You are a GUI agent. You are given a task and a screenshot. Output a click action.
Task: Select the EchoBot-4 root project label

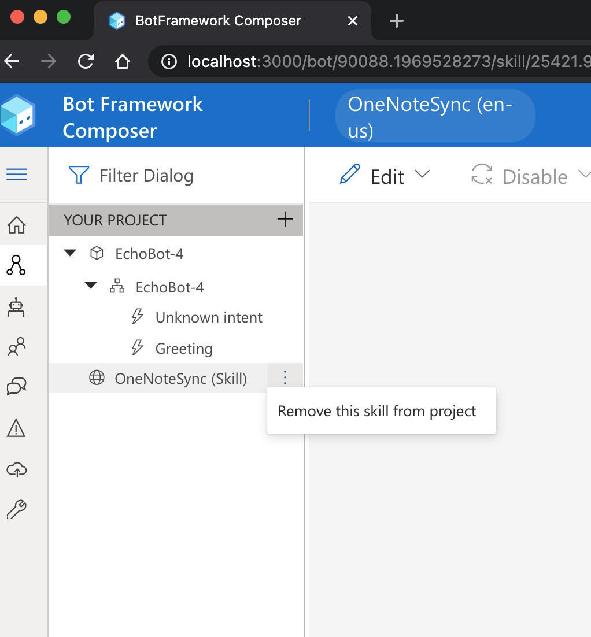pyautogui.click(x=149, y=254)
